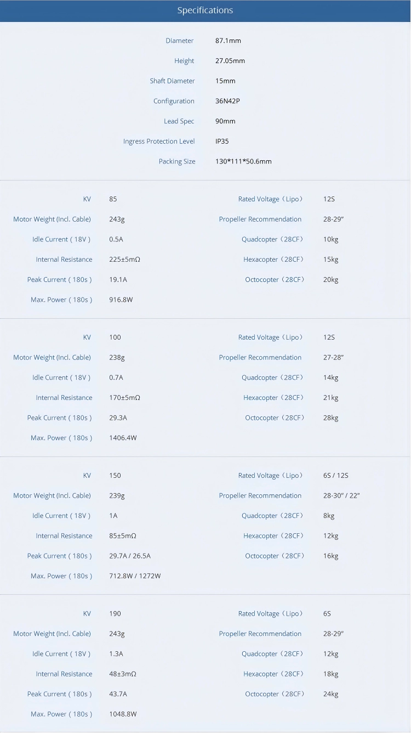Click the Ingress Protection Level label
Image resolution: width=411 pixels, height=733 pixels.
click(159, 142)
